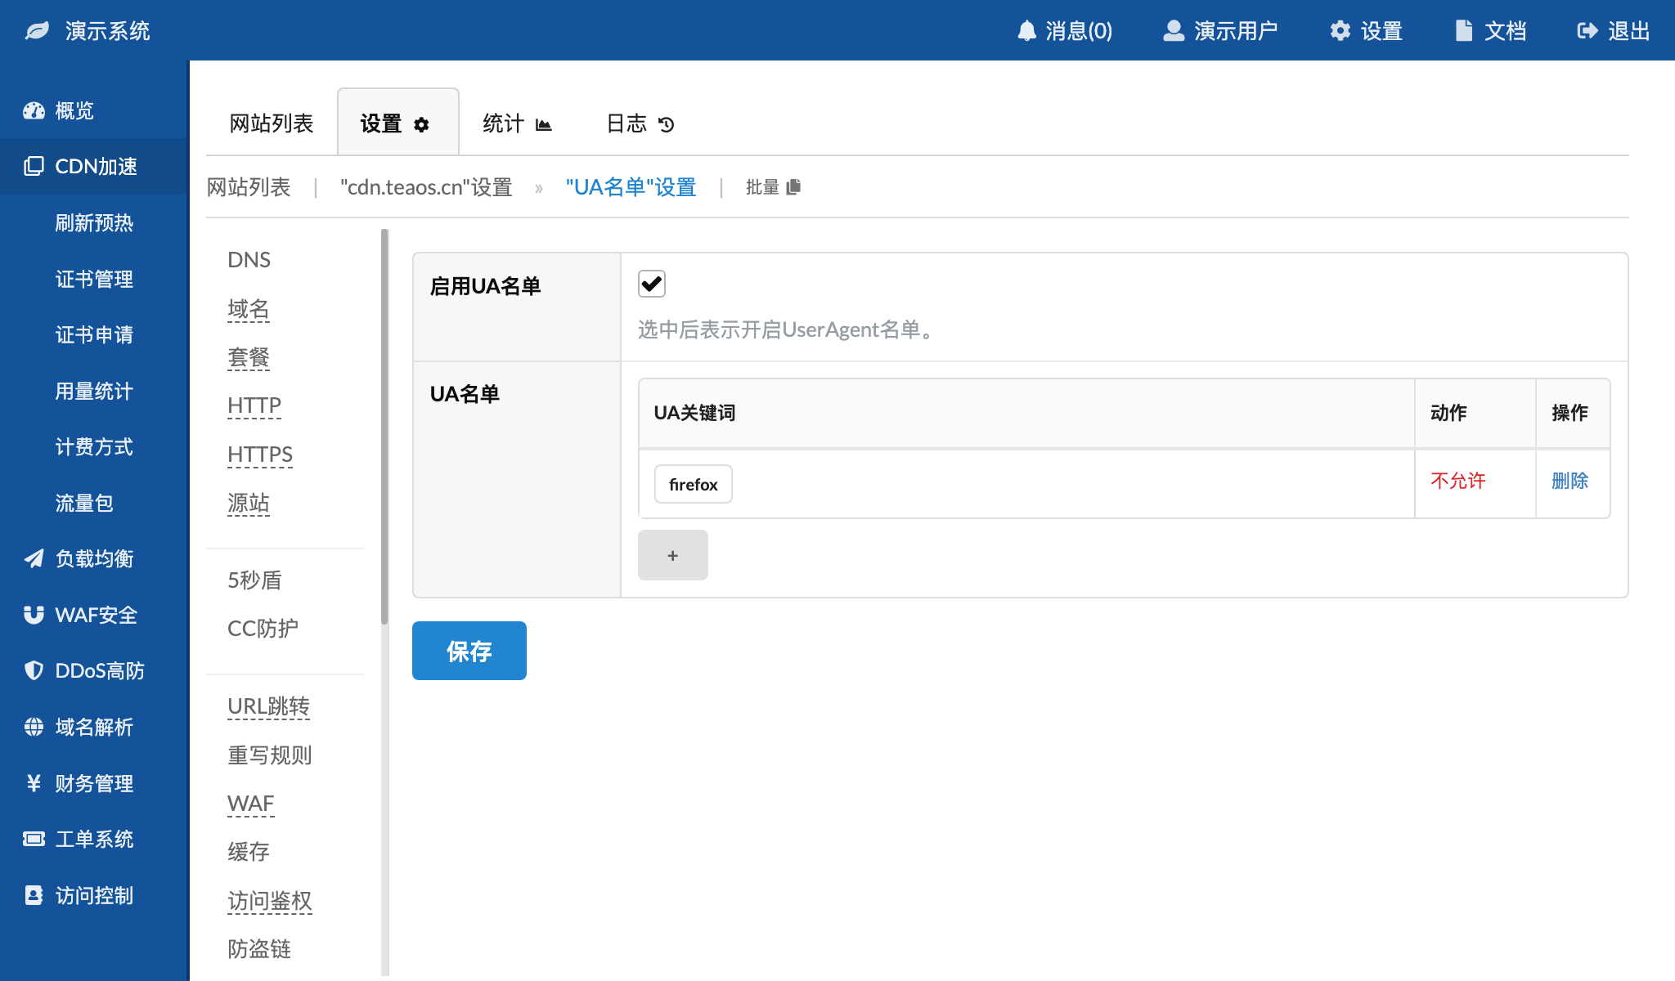
Task: Click the 演示用户 user profile icon
Action: (1173, 30)
